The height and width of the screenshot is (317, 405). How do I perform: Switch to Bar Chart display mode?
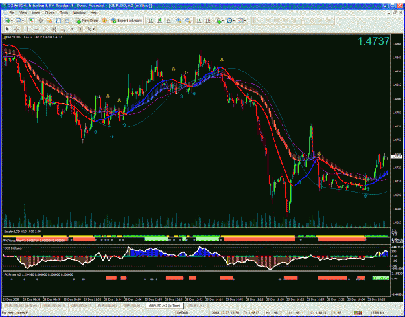[x=150, y=21]
